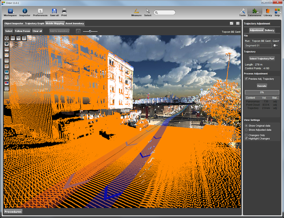Switch to the Trajectory Graph tab
Viewport: 284px width, 218px height.
34,24
